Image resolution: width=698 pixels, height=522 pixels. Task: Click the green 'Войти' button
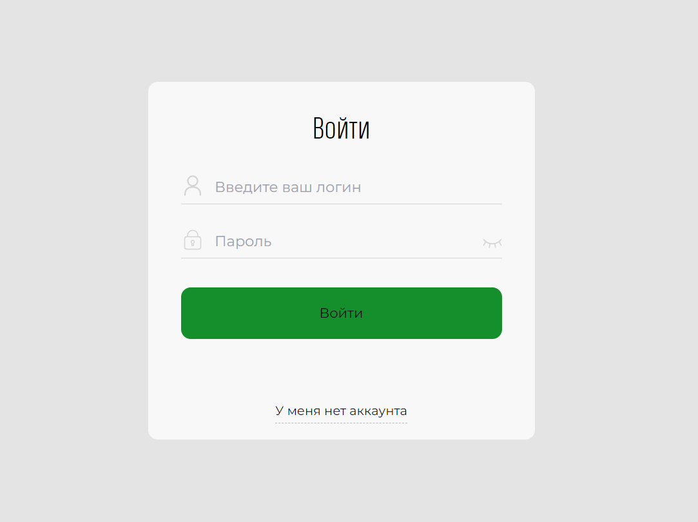pos(342,313)
